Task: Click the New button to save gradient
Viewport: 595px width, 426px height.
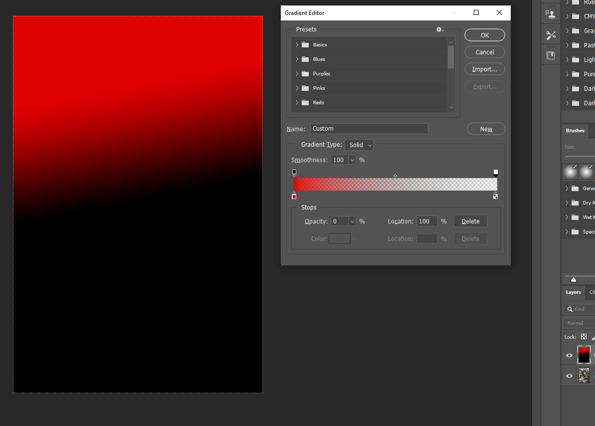Action: [486, 128]
